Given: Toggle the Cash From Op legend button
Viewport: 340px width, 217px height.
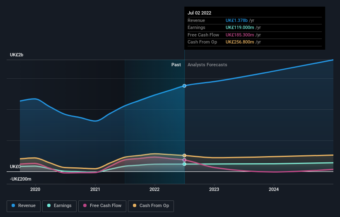Looking at the screenshot, I should [151, 206].
